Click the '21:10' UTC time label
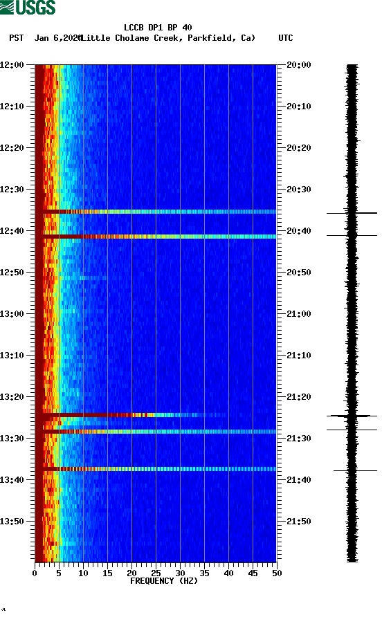Image resolution: width=382 pixels, height=617 pixels. pos(299,356)
